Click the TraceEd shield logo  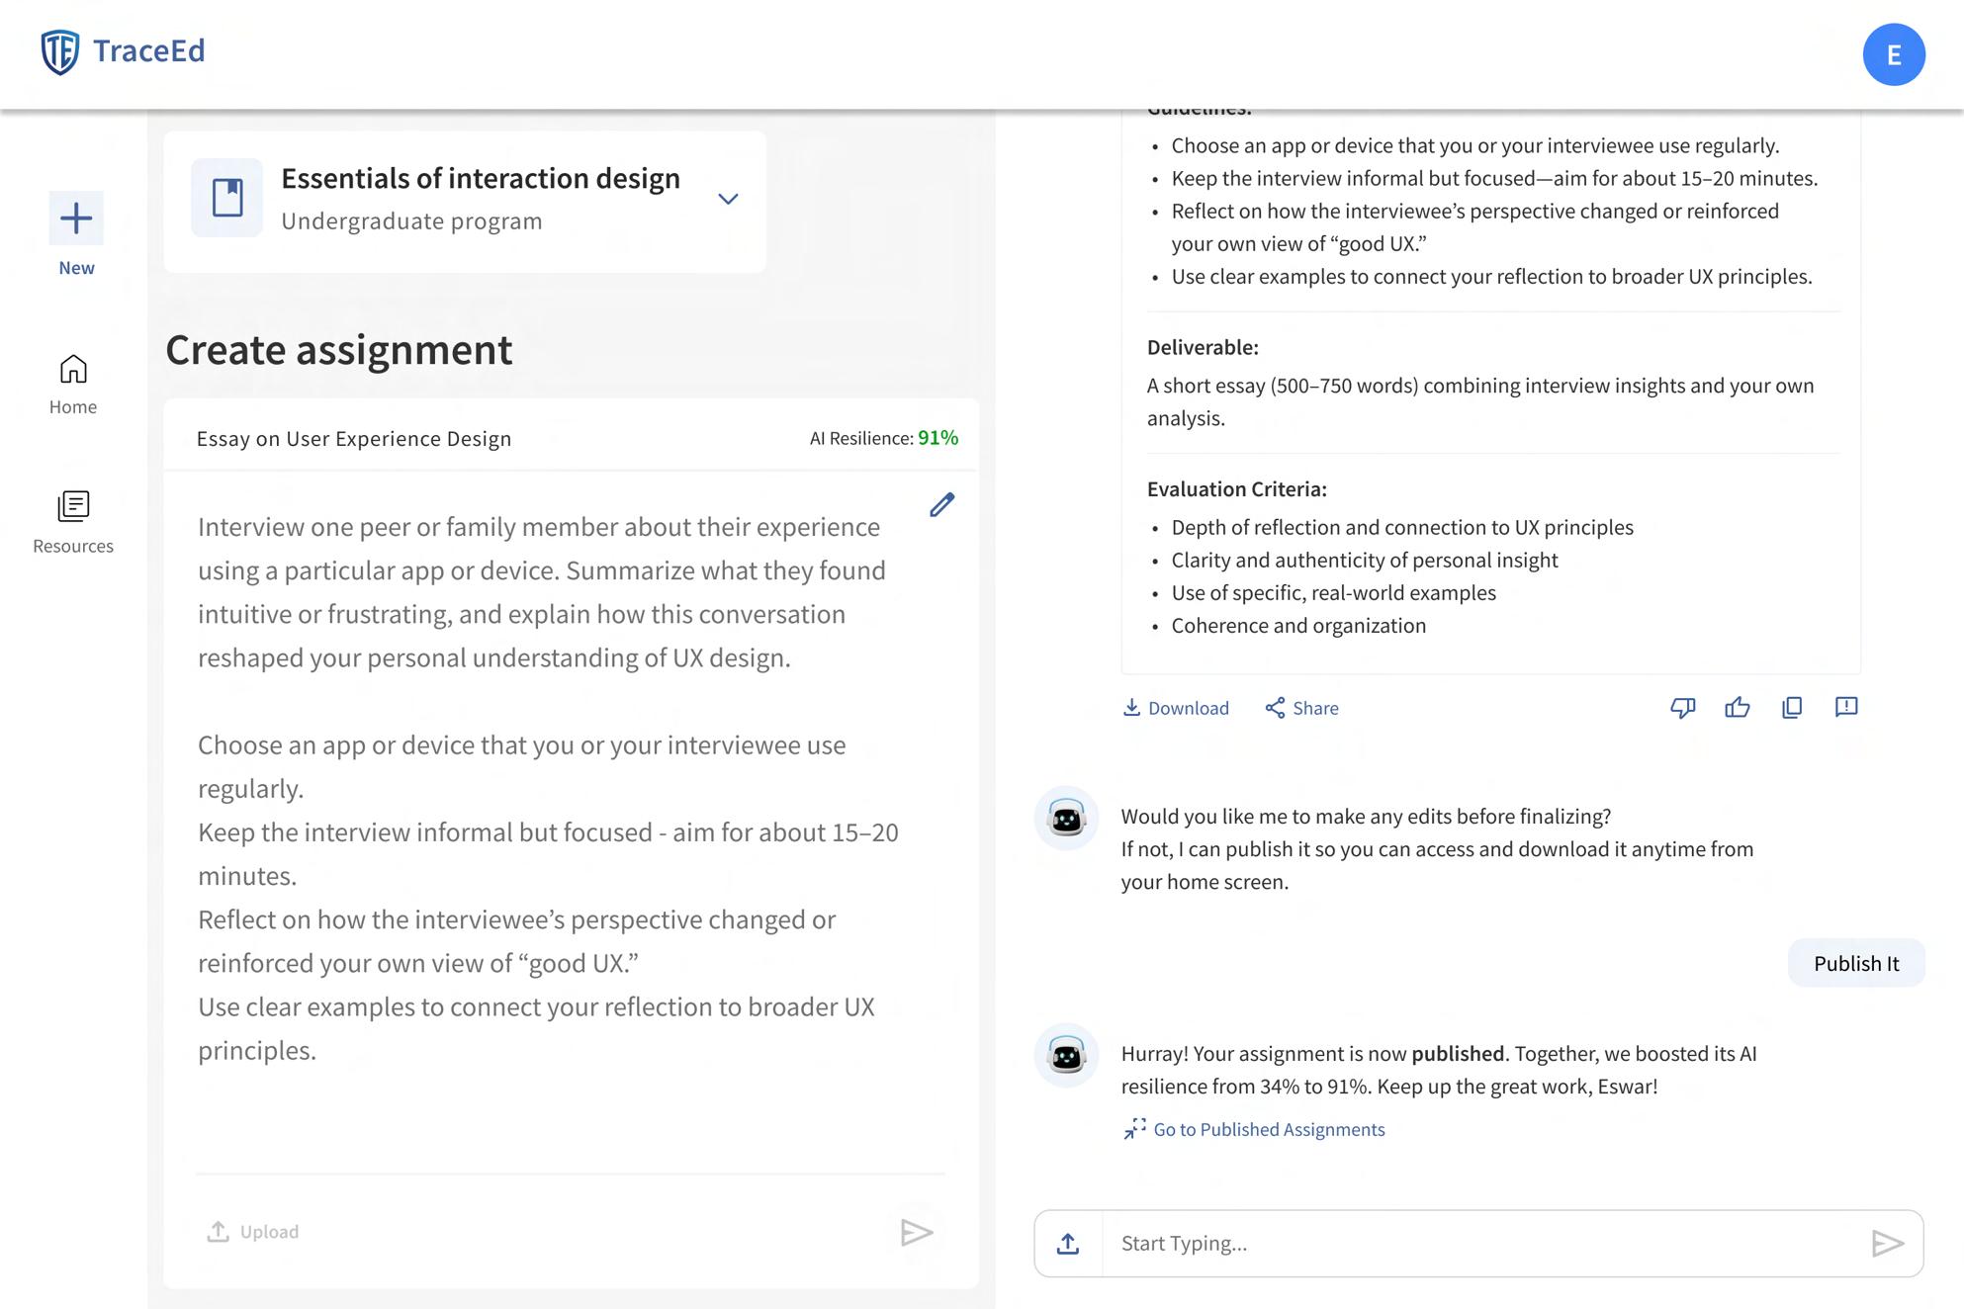[x=60, y=51]
